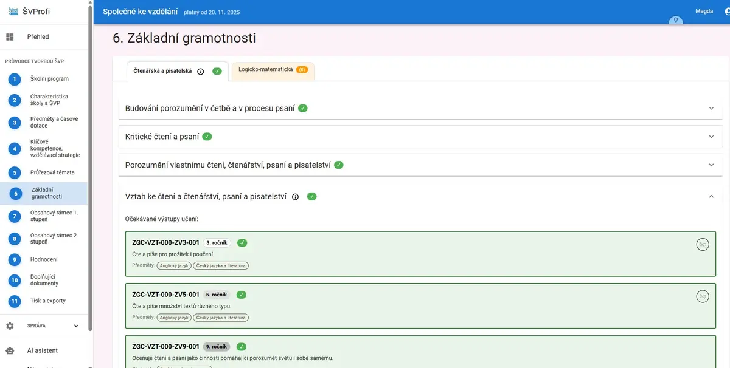The height and width of the screenshot is (368, 730).
Task: Click the Společně ke vzdělání title
Action: click(x=141, y=12)
